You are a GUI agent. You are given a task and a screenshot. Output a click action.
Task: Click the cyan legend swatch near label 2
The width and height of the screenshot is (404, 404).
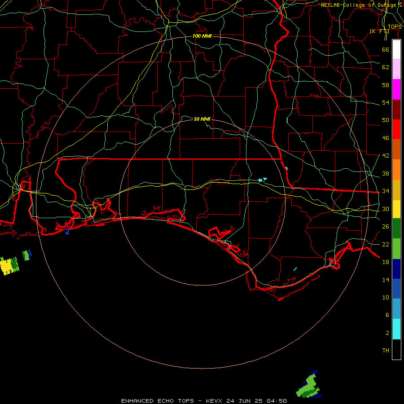click(396, 329)
